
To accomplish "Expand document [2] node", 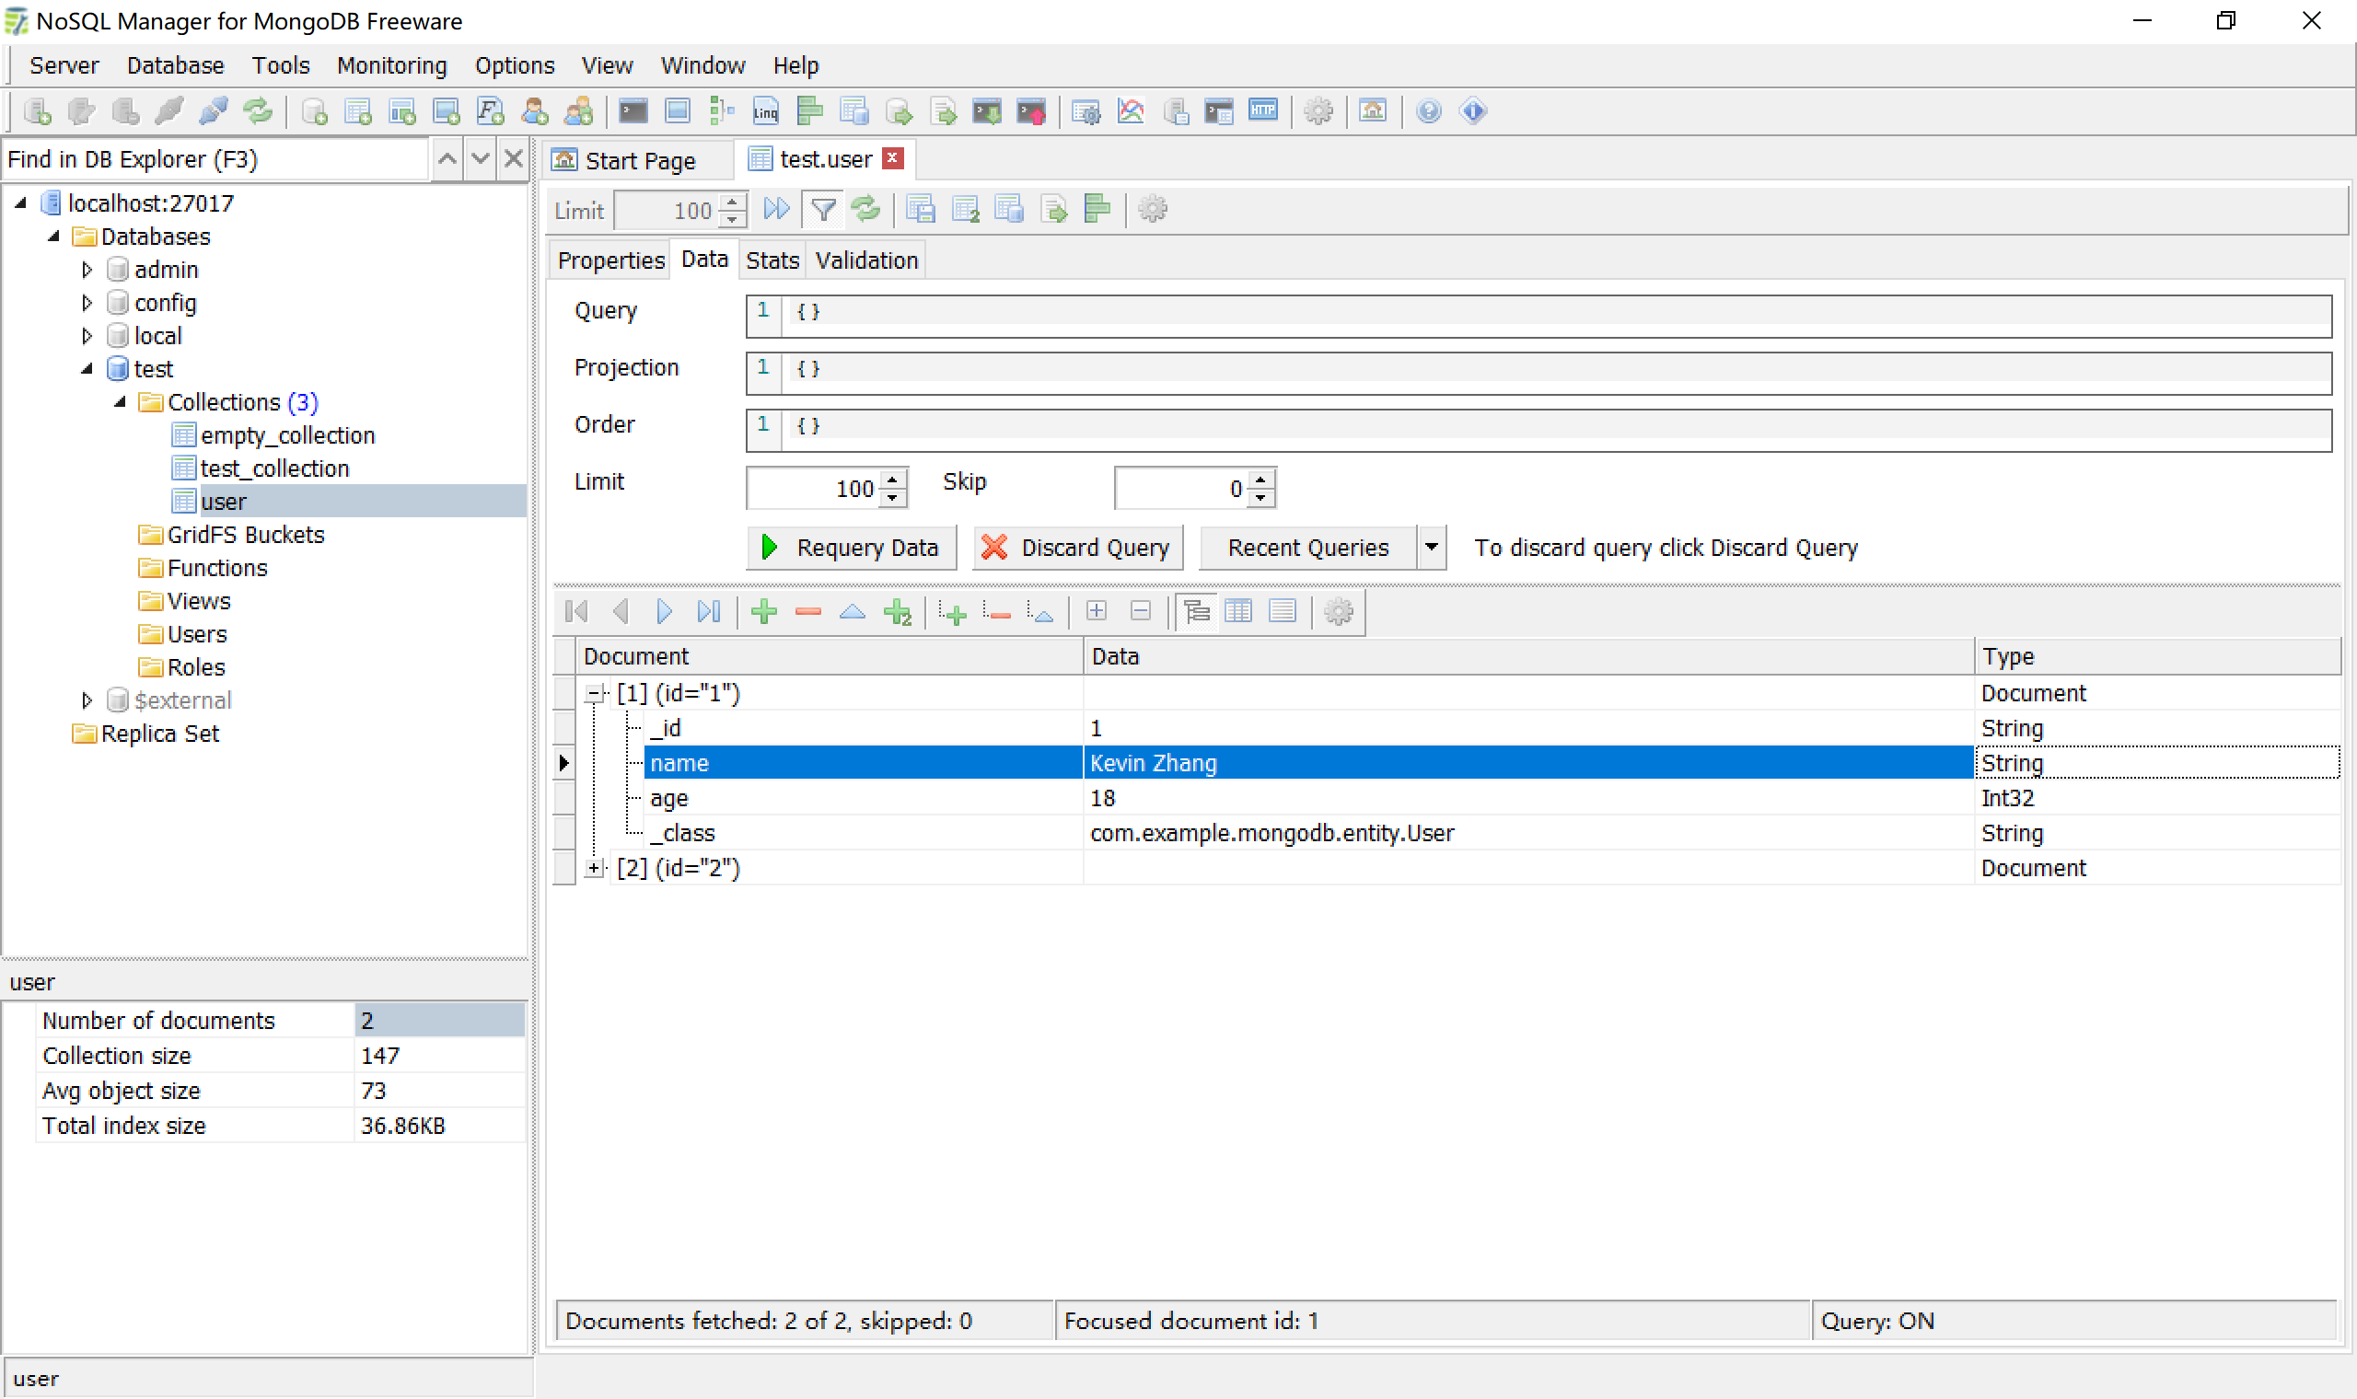I will click(x=594, y=868).
